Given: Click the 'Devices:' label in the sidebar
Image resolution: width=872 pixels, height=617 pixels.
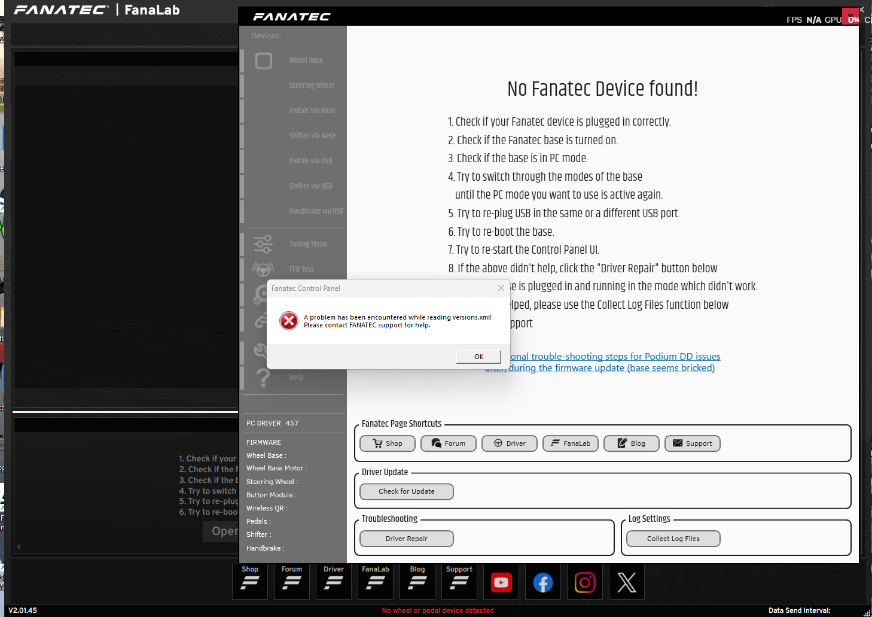Looking at the screenshot, I should click(266, 36).
